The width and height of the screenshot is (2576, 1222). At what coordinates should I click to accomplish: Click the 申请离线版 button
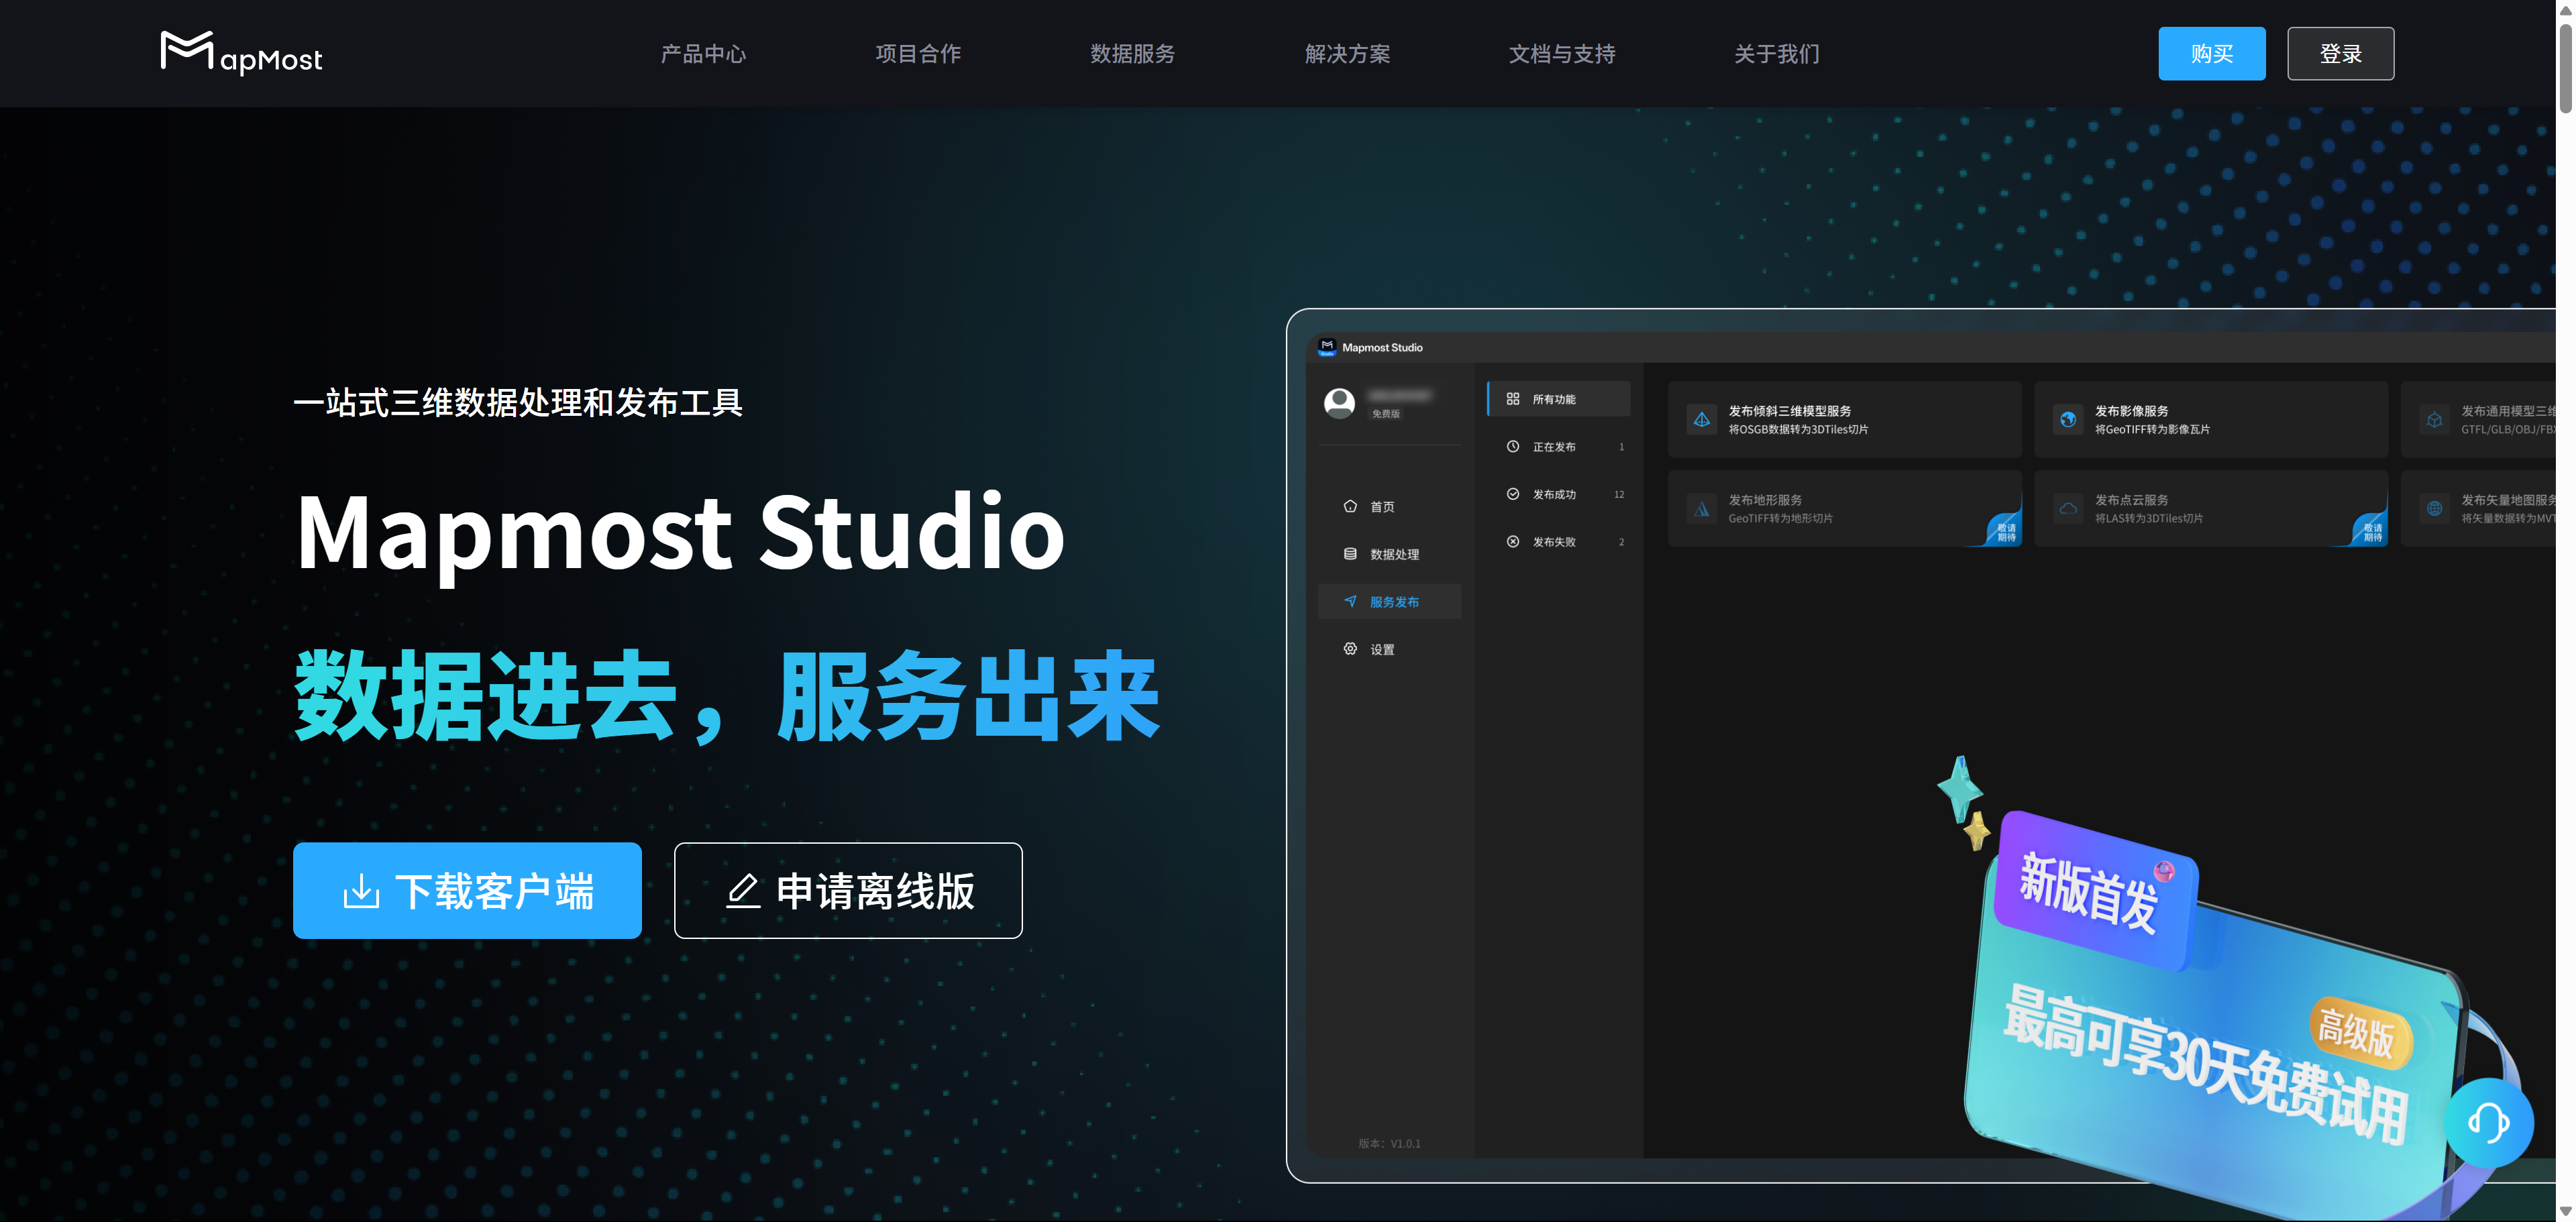[848, 890]
